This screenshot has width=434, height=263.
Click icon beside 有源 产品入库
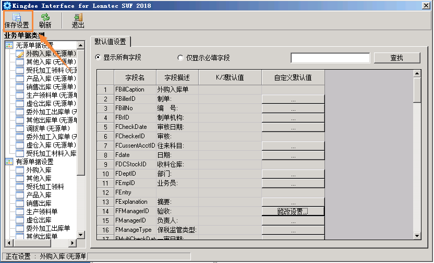(20, 195)
